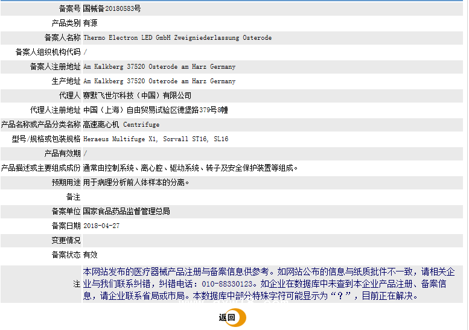Select the filing date 2018-04-27
This screenshot has width=469, height=330.
click(x=101, y=226)
